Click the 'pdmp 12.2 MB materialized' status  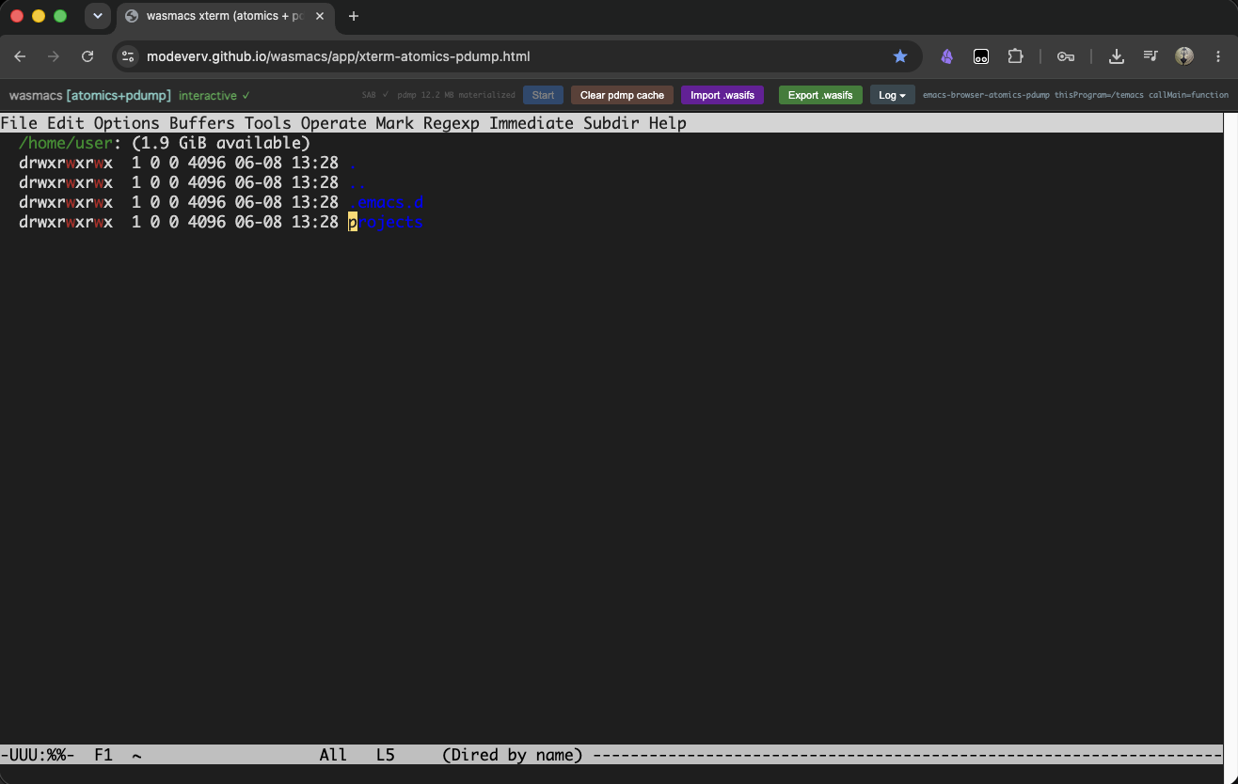point(456,95)
